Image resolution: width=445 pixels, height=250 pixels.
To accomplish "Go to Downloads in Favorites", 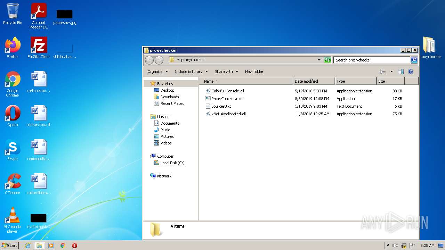I will coord(170,97).
